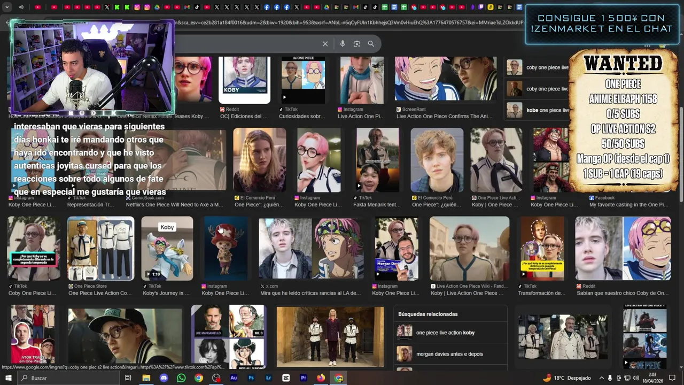Open the Morgan Davies Instagram video thumbnail
Image resolution: width=684 pixels, height=385 pixels.
397,248
